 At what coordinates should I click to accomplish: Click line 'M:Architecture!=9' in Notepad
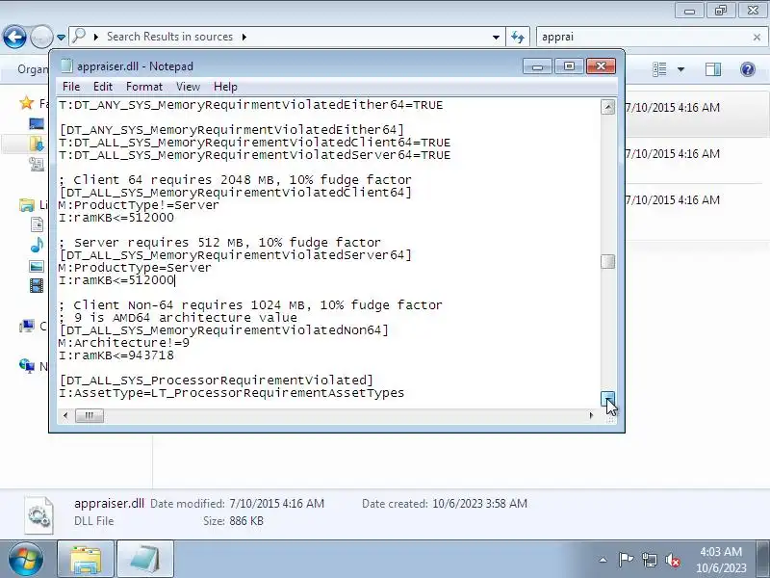(124, 343)
